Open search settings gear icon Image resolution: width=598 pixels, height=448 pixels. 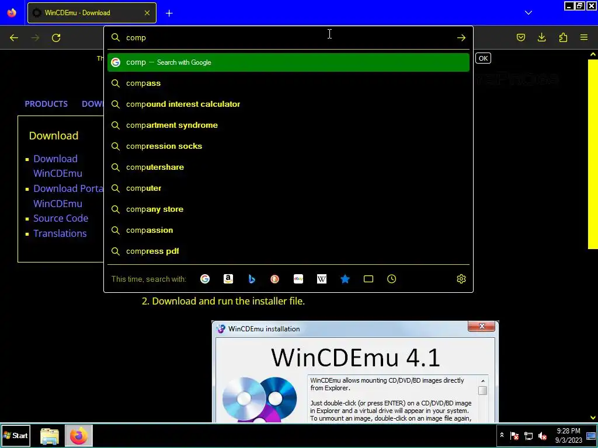461,279
